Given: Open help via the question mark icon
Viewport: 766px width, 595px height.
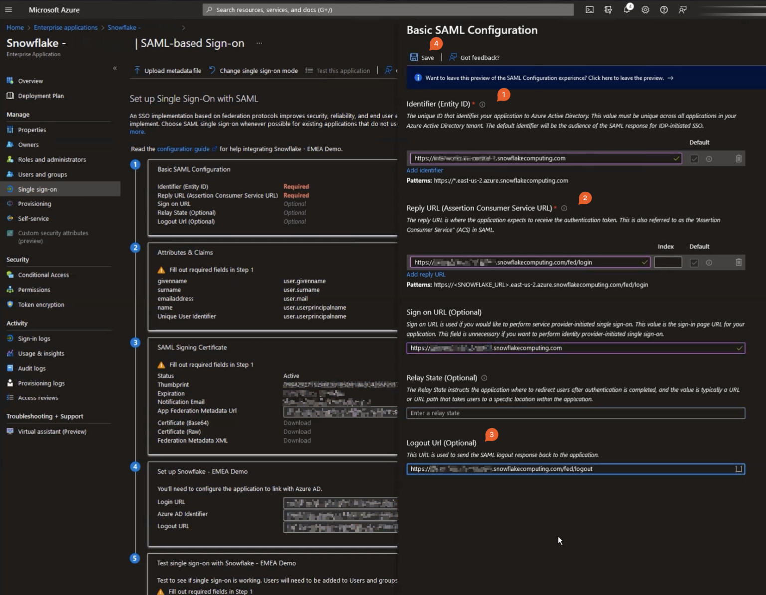Looking at the screenshot, I should [x=663, y=9].
